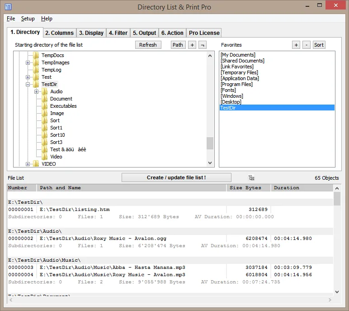Viewport: 349px width, 311px height.
Task: Click the plus button next to Path
Action: 192,45
